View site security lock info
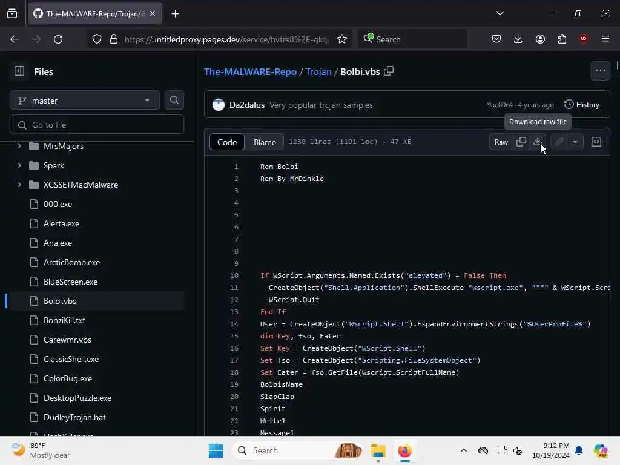620x465 pixels. [114, 39]
